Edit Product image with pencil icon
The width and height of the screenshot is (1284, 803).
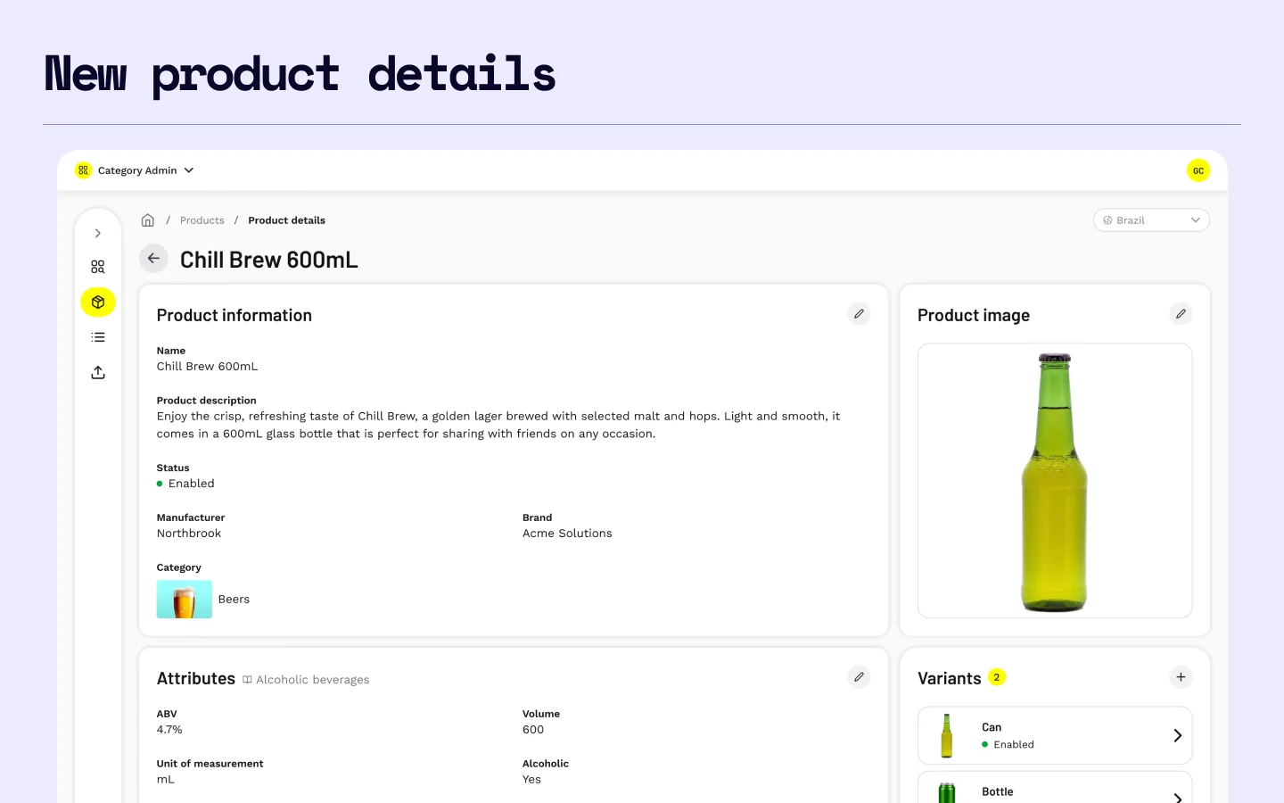tap(1181, 314)
